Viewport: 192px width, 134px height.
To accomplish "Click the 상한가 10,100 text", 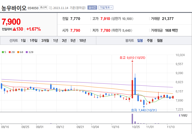I will tap(122, 19).
